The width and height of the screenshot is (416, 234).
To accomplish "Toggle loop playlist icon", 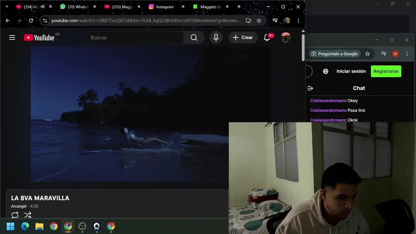I will tap(15, 215).
